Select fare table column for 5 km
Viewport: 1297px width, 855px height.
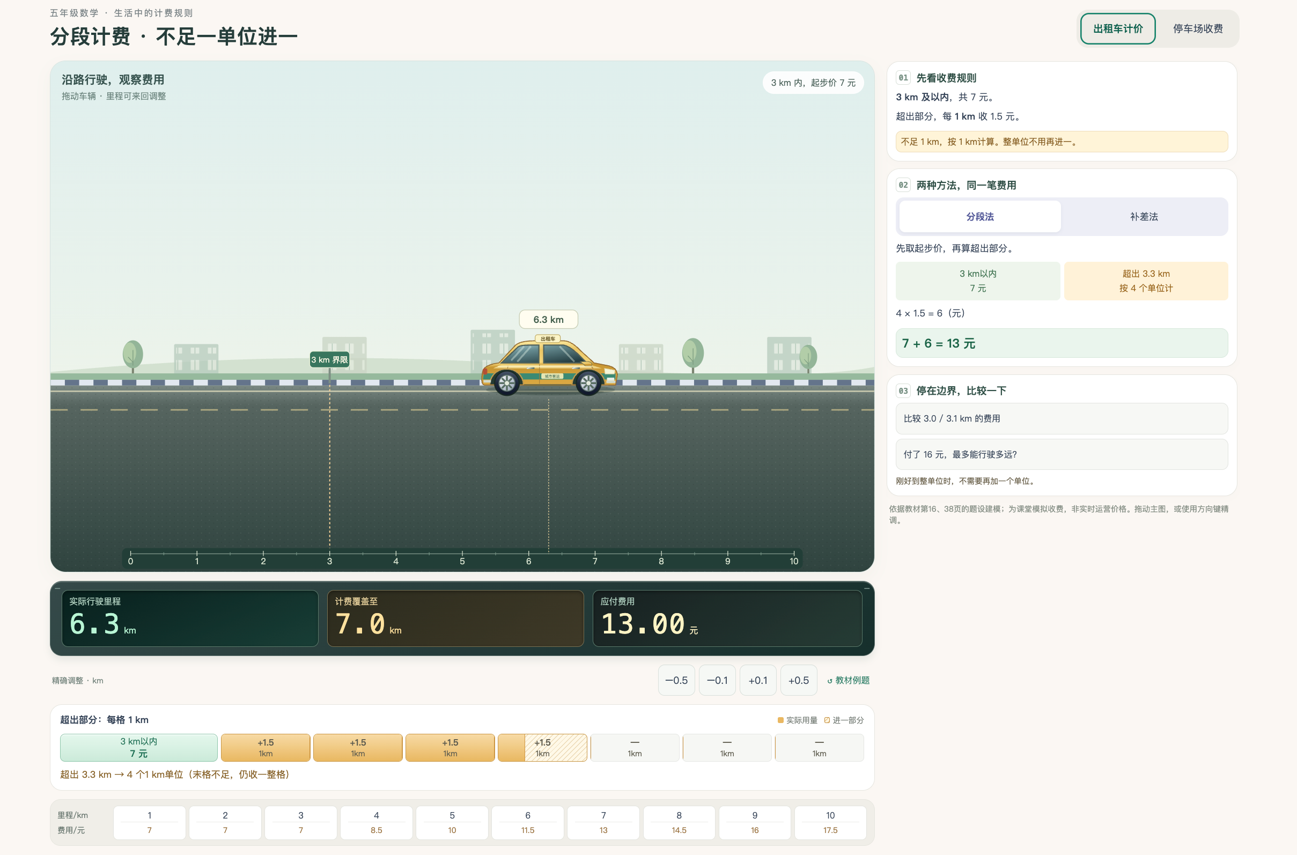452,822
